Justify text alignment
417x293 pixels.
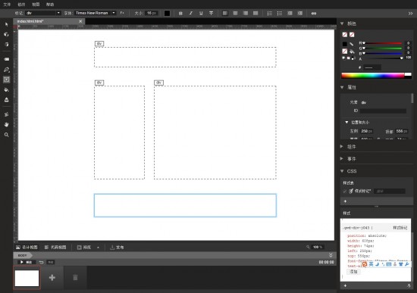[256, 14]
